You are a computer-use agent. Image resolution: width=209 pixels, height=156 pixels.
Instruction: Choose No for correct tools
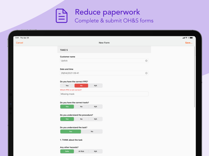tap(81, 107)
